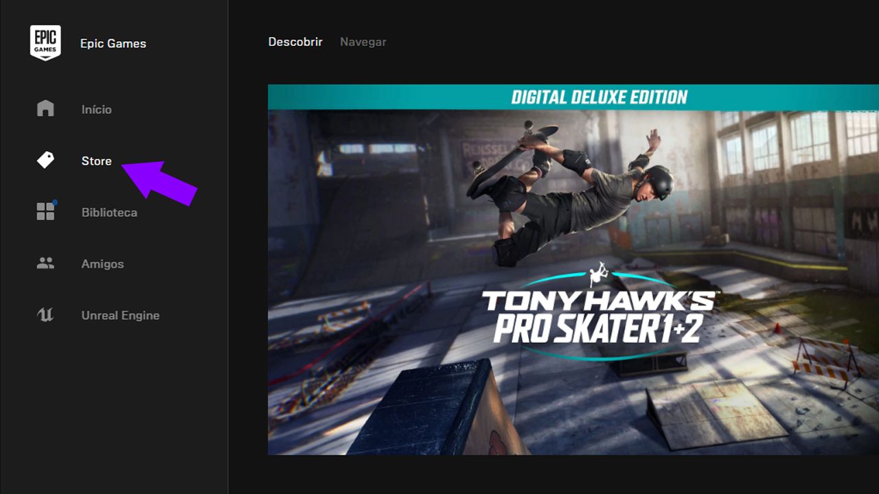Click the Amigos people icon
The width and height of the screenshot is (879, 494).
click(45, 263)
